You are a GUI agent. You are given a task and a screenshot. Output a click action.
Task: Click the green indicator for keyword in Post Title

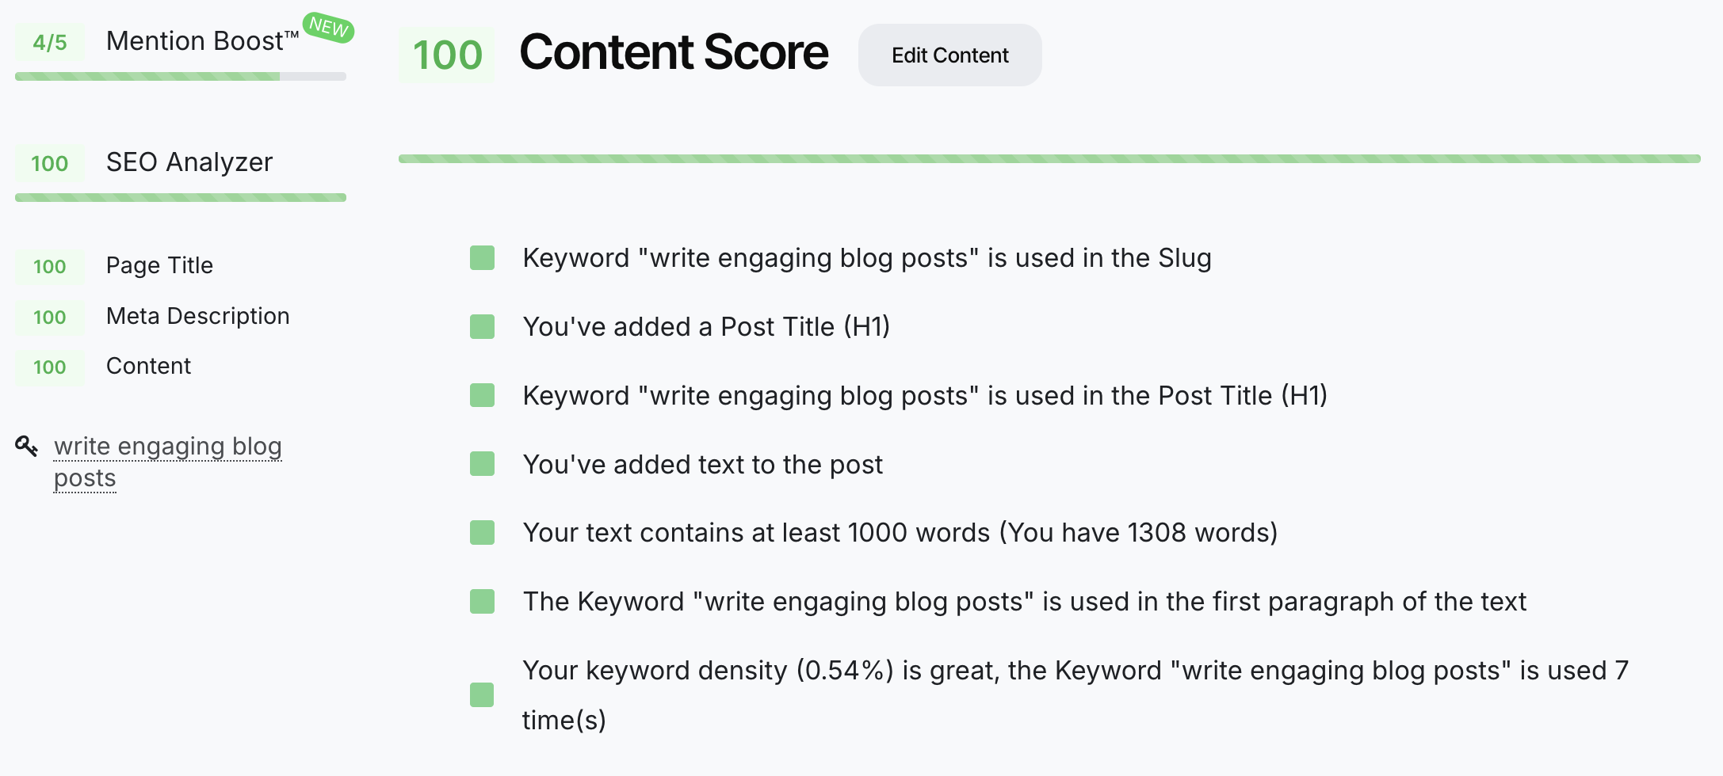click(482, 395)
